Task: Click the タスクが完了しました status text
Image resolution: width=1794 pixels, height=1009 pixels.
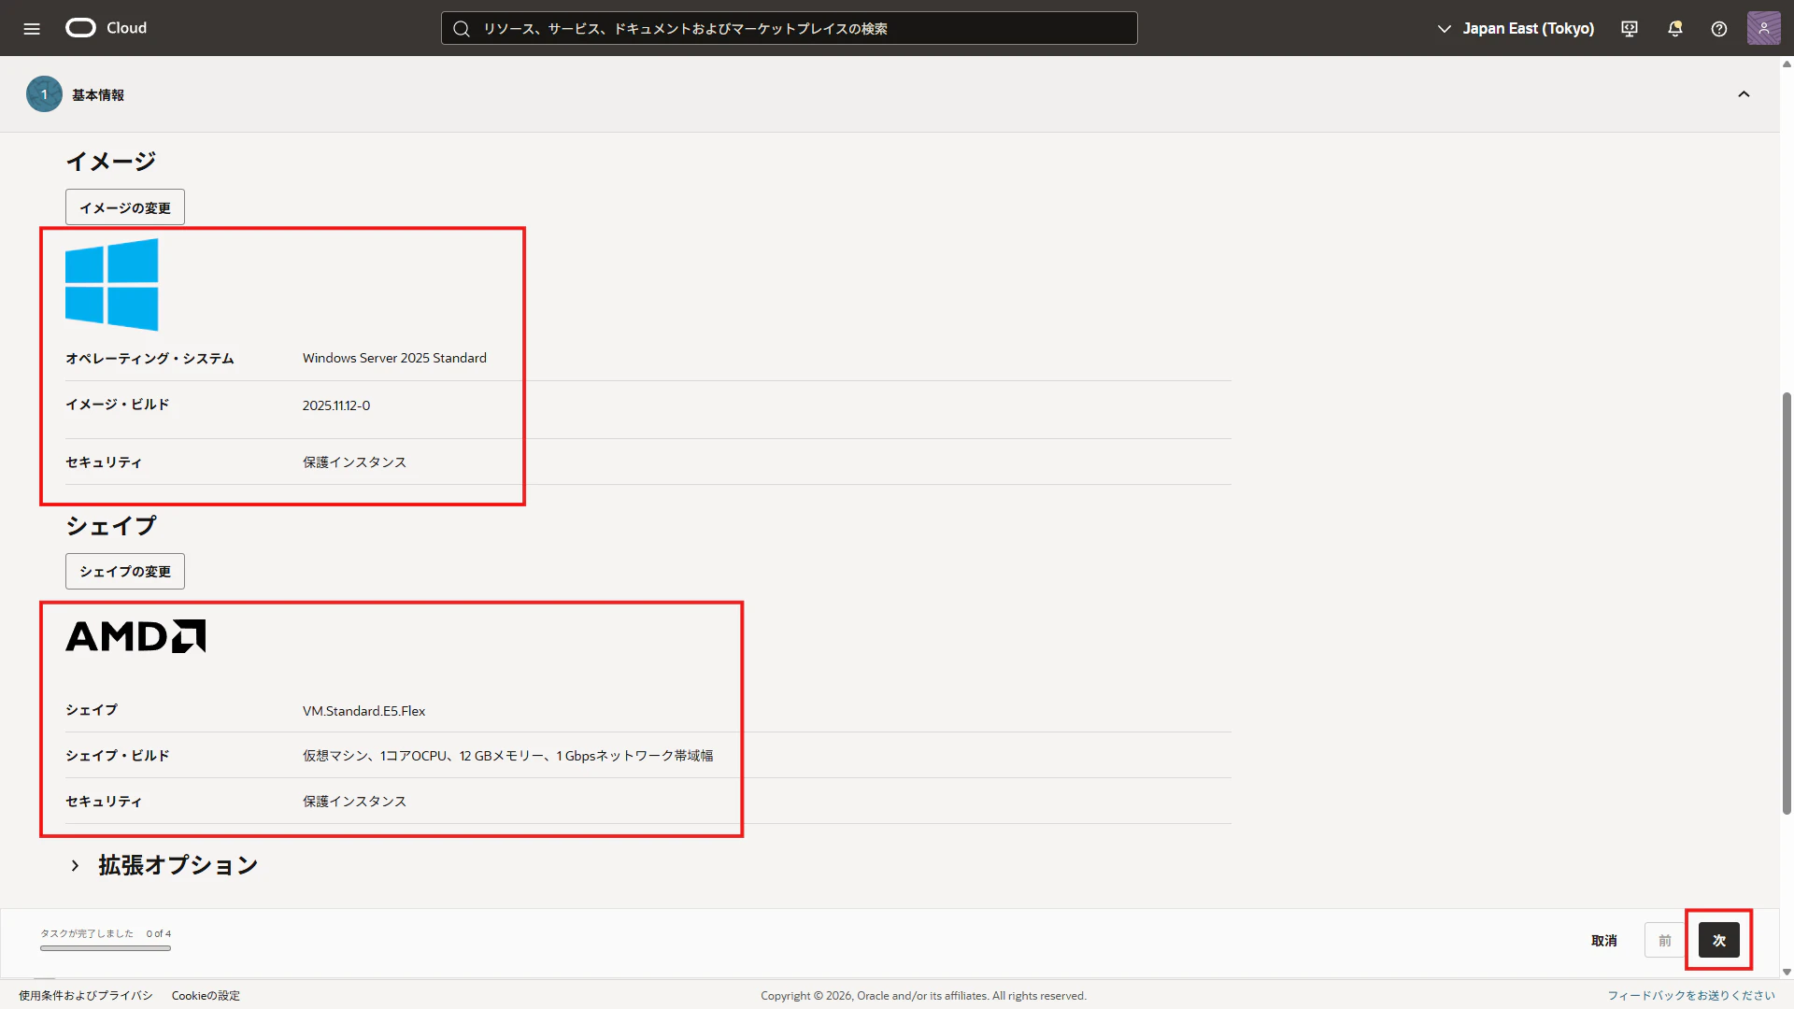Action: point(87,933)
